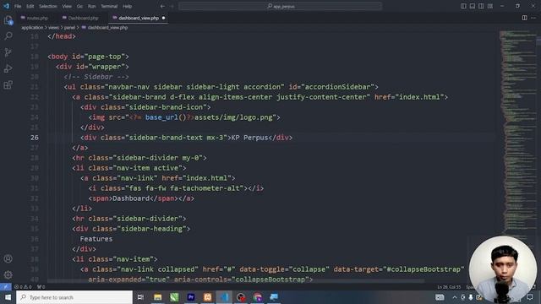Click the app_perpus command center search box
The width and height of the screenshot is (541, 304).
click(280, 6)
